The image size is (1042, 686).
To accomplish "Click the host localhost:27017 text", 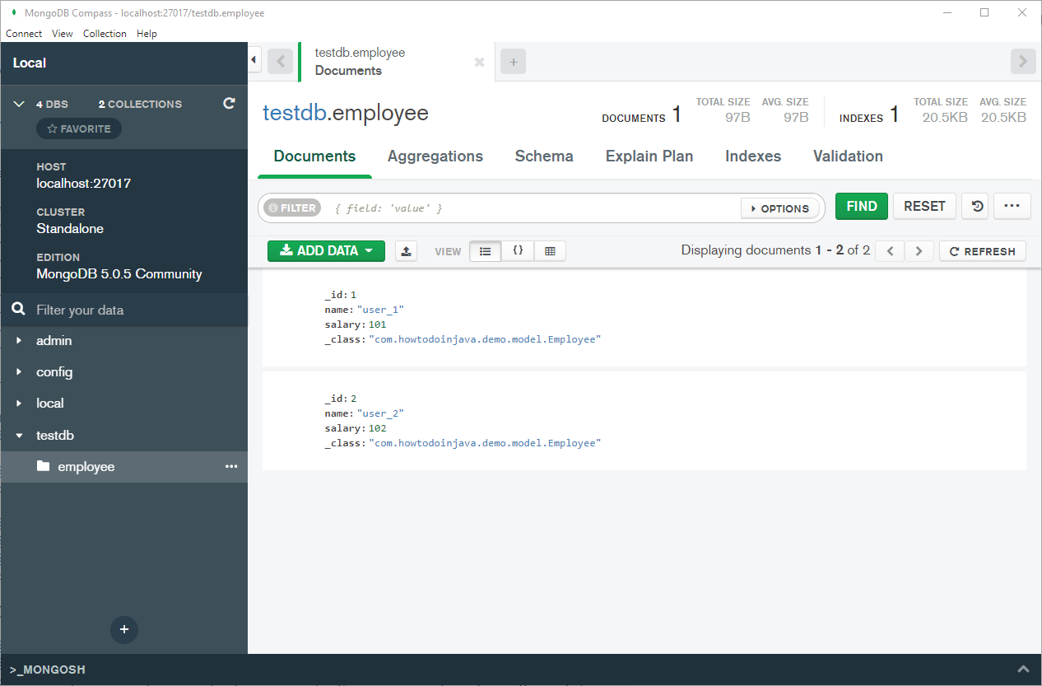I will [x=84, y=184].
